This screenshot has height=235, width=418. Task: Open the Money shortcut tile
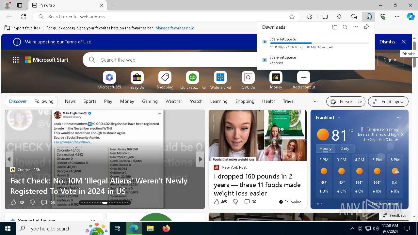[x=276, y=80]
